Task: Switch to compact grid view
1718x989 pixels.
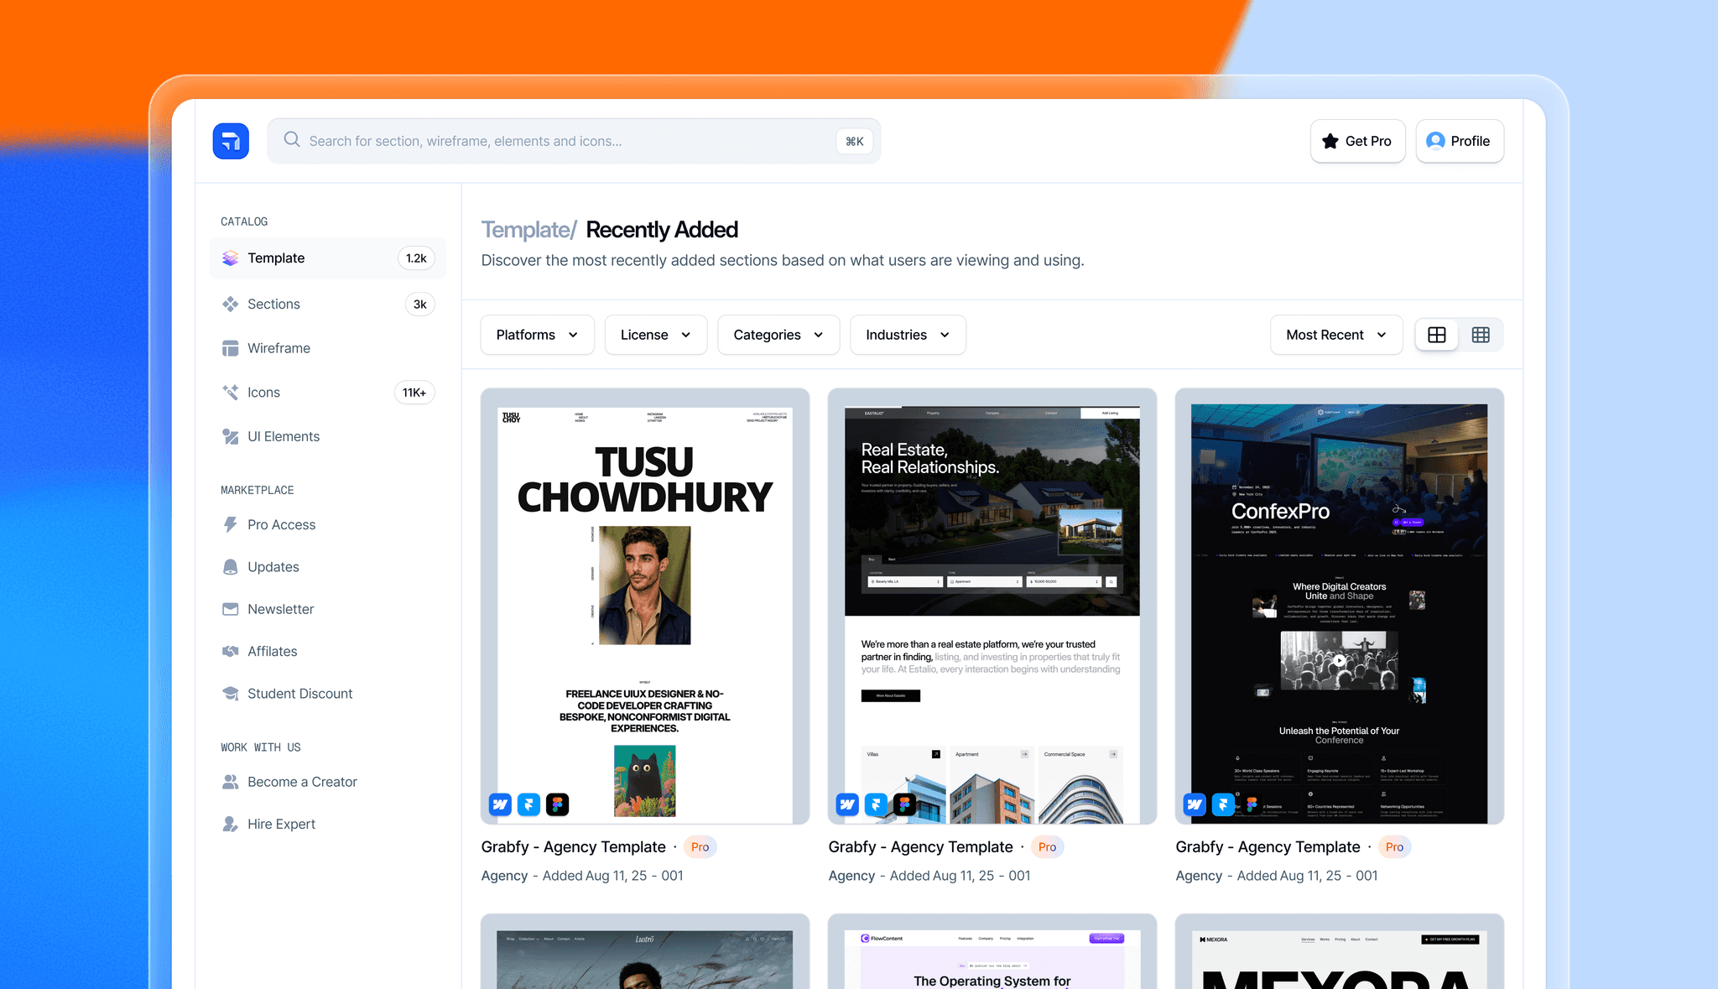Action: tap(1481, 335)
